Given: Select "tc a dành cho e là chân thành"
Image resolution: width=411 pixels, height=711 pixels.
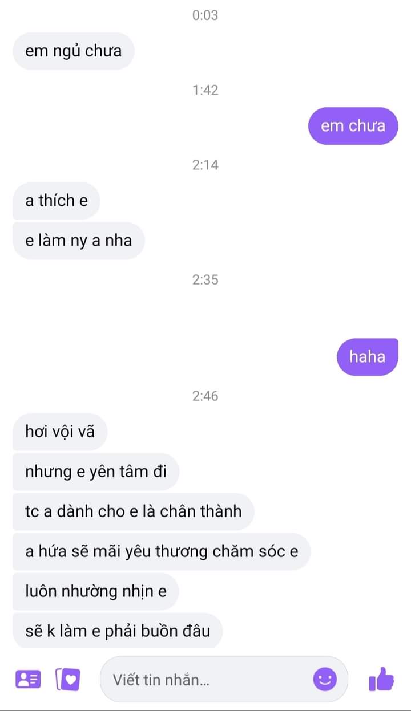Looking at the screenshot, I should [x=133, y=511].
